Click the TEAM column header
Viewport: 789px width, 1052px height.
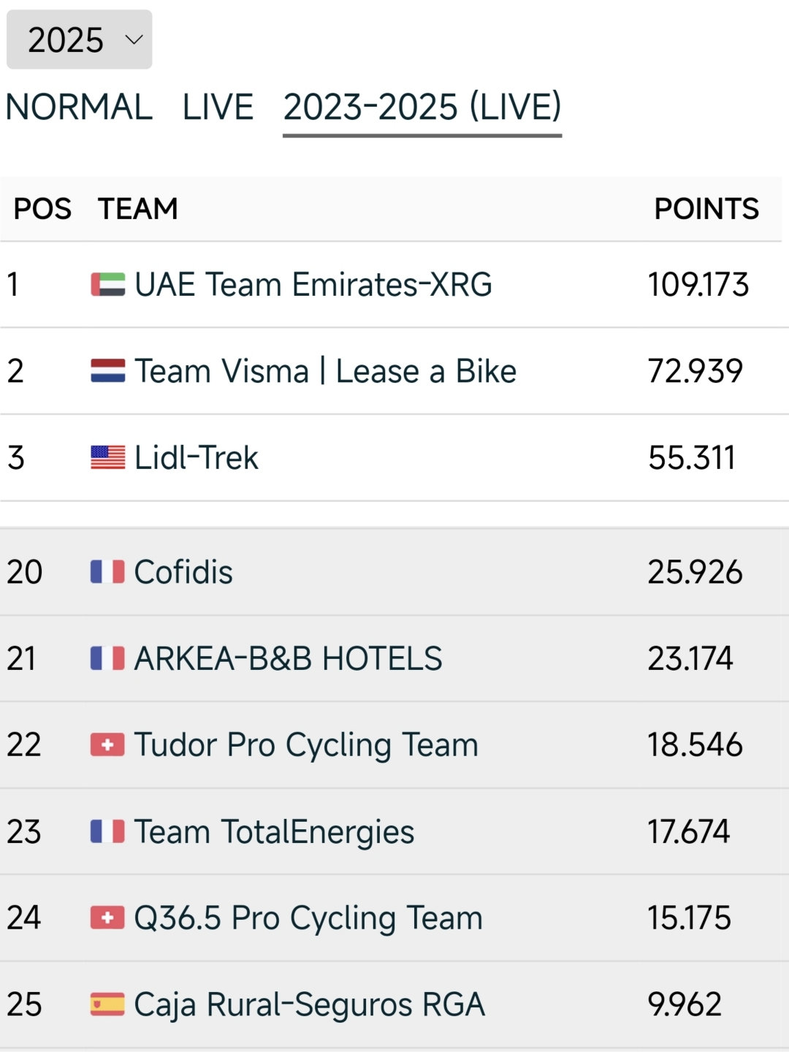coord(138,209)
